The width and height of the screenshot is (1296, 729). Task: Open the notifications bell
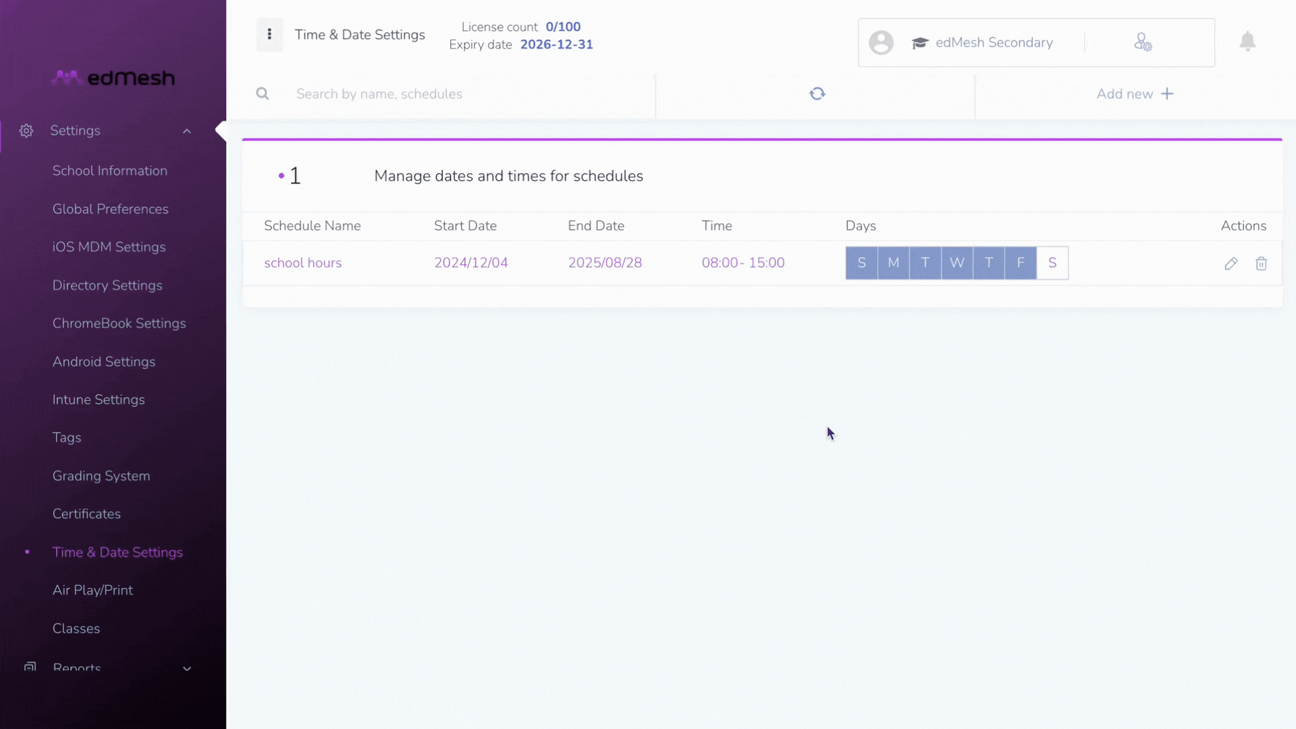click(x=1247, y=42)
